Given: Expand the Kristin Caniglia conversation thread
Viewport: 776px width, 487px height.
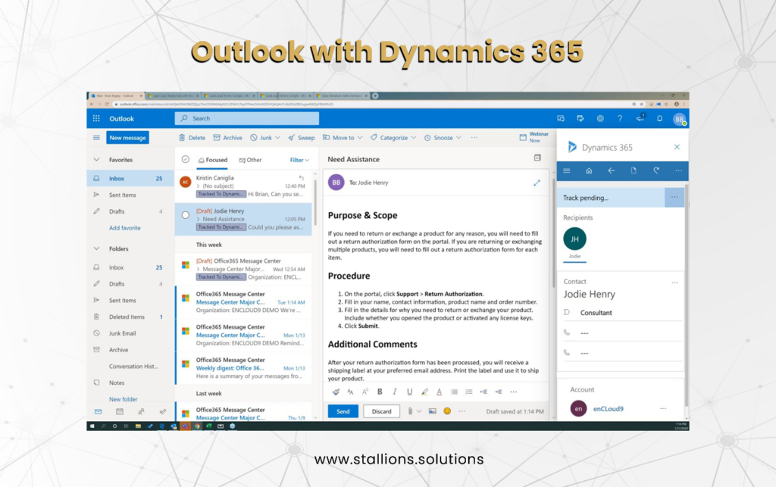Looking at the screenshot, I should click(199, 186).
